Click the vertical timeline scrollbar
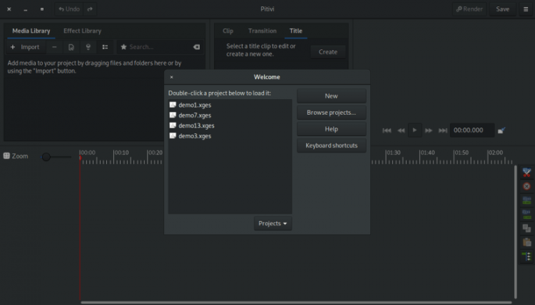 click(x=516, y=232)
